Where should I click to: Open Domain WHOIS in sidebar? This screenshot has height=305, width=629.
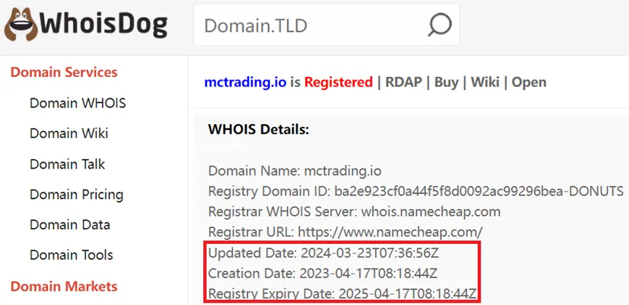(x=78, y=103)
